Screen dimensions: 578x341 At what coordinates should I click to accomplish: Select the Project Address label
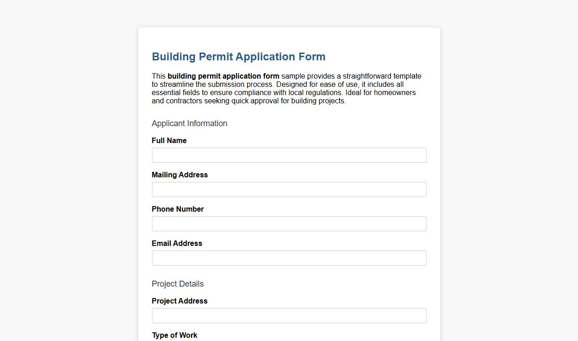pyautogui.click(x=179, y=301)
